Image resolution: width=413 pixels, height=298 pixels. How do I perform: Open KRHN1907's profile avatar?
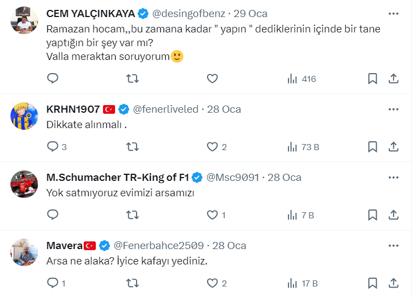point(24,115)
